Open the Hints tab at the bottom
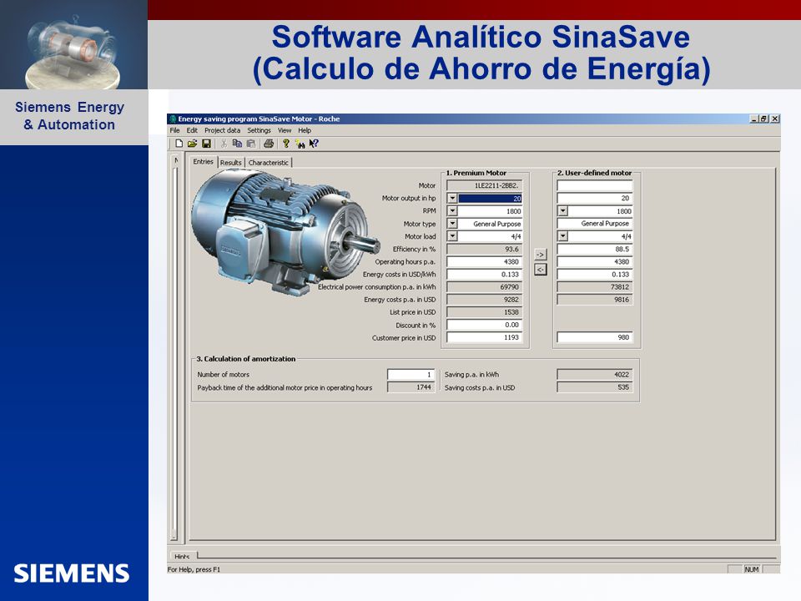Viewport: 801px width, 601px height. coord(182,556)
